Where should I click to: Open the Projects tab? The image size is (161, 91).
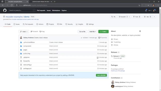point(50,24)
